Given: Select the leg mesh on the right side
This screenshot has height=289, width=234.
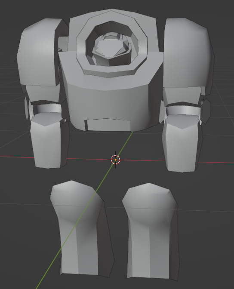Looking at the screenshot, I should [x=151, y=231].
